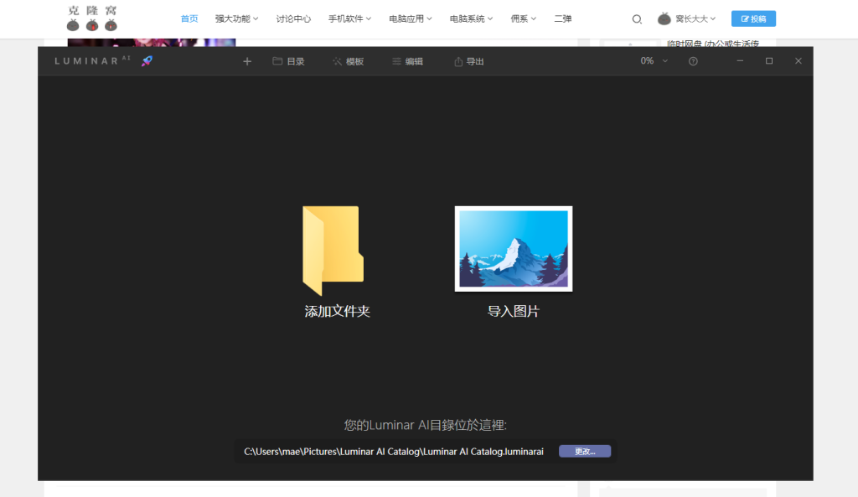Expand the 强大功能 website menu
The image size is (858, 497).
click(236, 18)
